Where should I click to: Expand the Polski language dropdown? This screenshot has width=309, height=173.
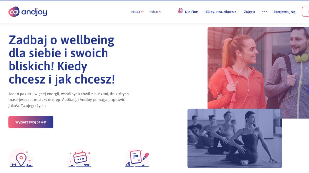[156, 12]
